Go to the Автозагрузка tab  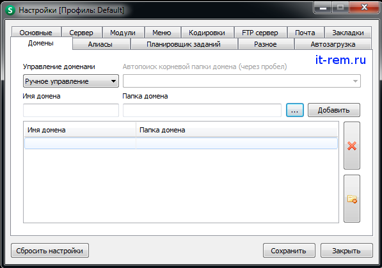(x=333, y=44)
